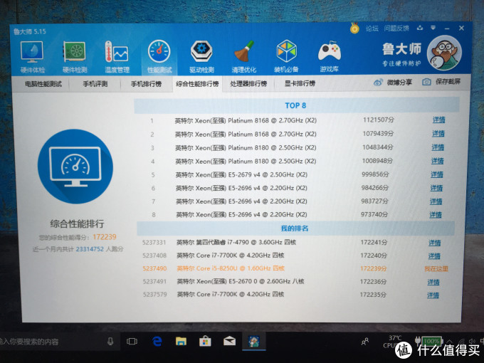Open Task View on taskbar
This screenshot has height=363, width=484.
(132, 342)
